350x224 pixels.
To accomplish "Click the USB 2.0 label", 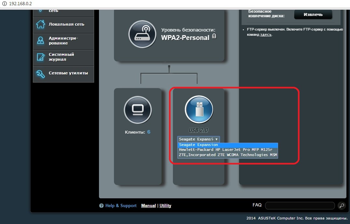I will point(198,130).
